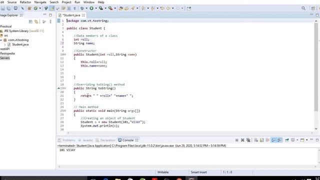Screen dimensions: 320x180
Task: Open the Source menu
Action: pos(12,2)
